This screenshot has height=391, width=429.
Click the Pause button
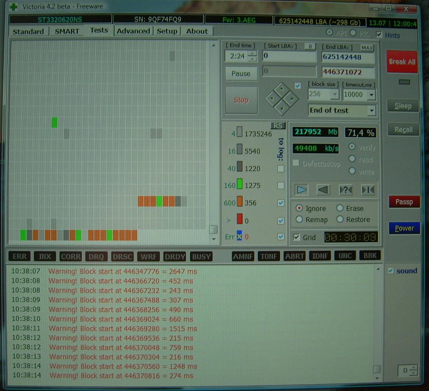click(x=241, y=73)
